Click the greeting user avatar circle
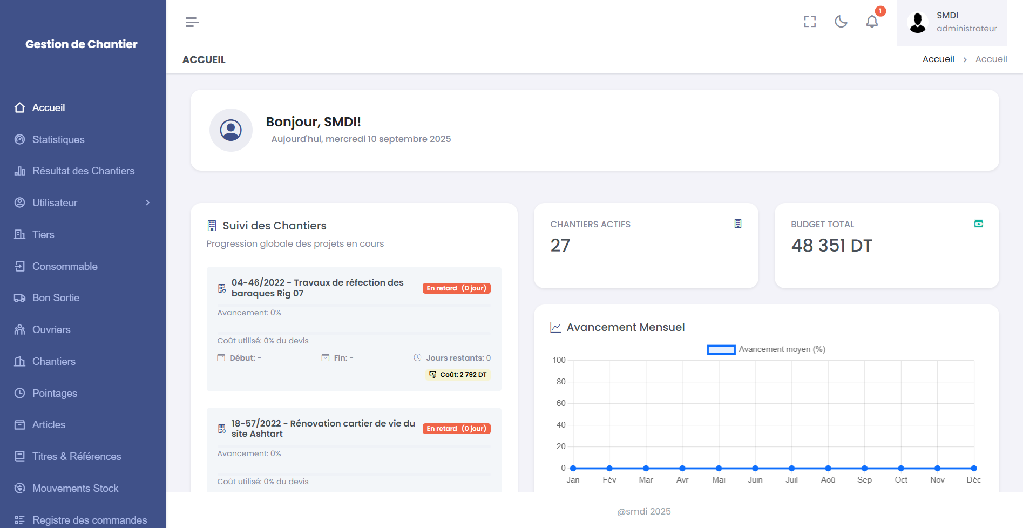This screenshot has height=528, width=1023. pyautogui.click(x=231, y=130)
